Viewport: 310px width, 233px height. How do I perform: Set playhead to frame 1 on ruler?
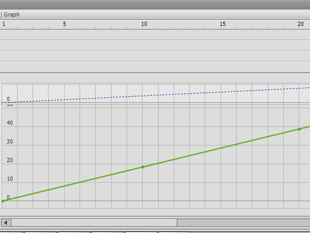pos(4,24)
